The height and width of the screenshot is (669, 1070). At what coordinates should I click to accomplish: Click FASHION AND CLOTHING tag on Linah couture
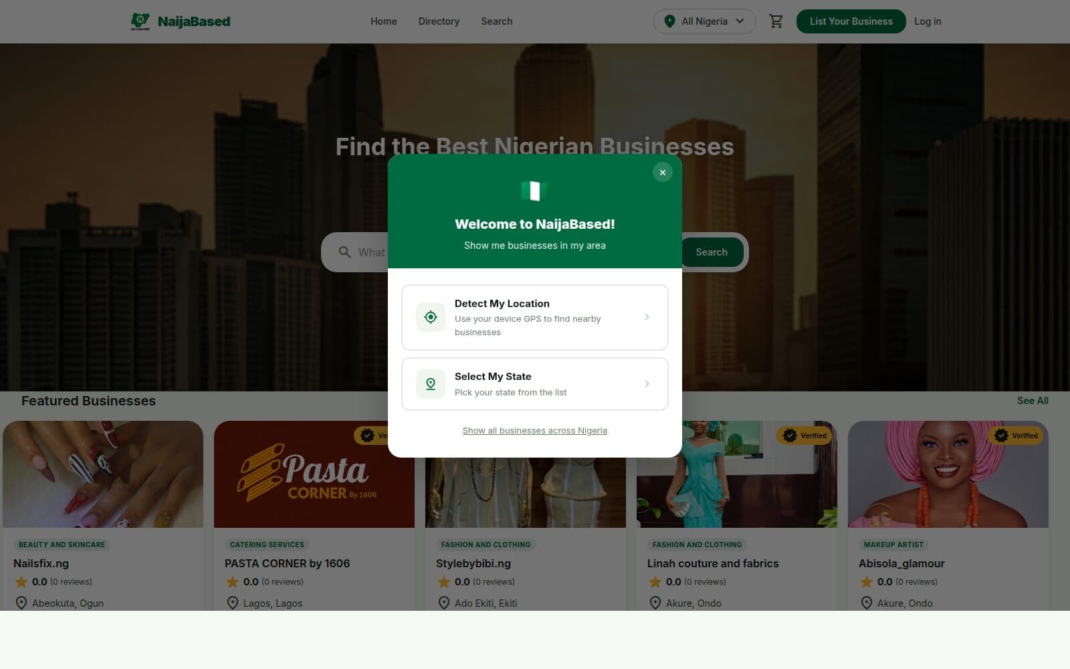[x=697, y=545]
